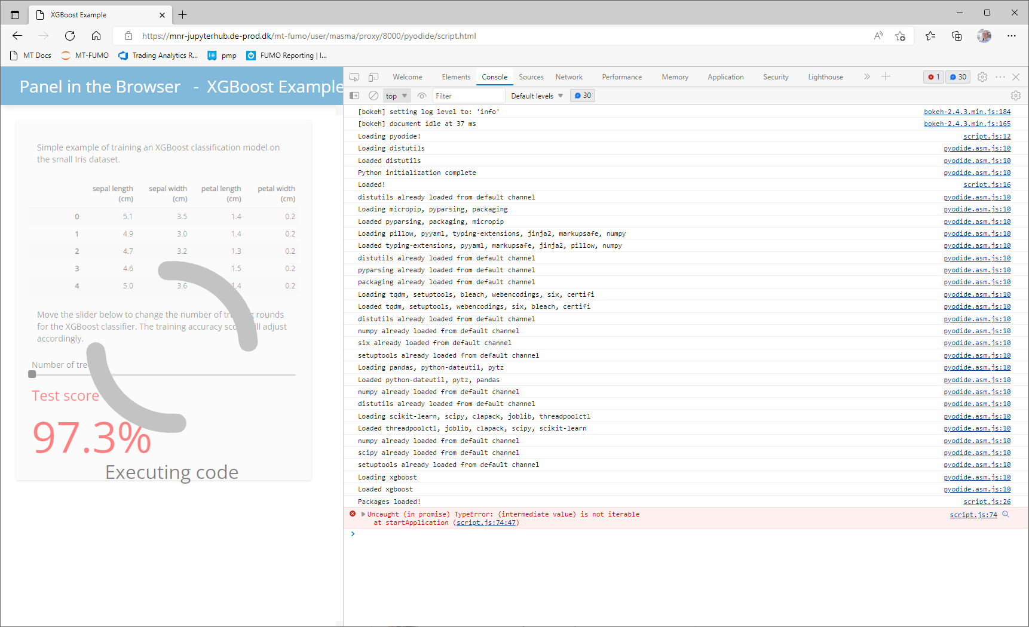The width and height of the screenshot is (1029, 627).
Task: Clear the console using the ⊘ icon
Action: pyautogui.click(x=373, y=96)
